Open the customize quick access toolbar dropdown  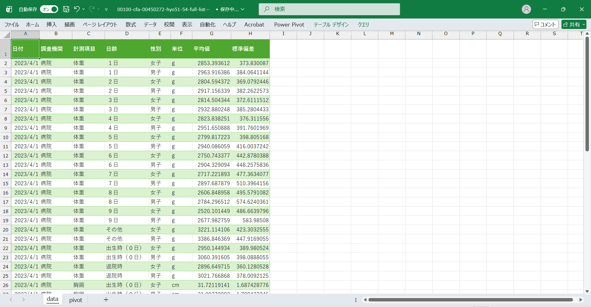[106, 10]
